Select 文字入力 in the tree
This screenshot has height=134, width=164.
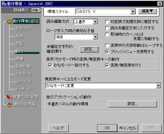(23, 29)
